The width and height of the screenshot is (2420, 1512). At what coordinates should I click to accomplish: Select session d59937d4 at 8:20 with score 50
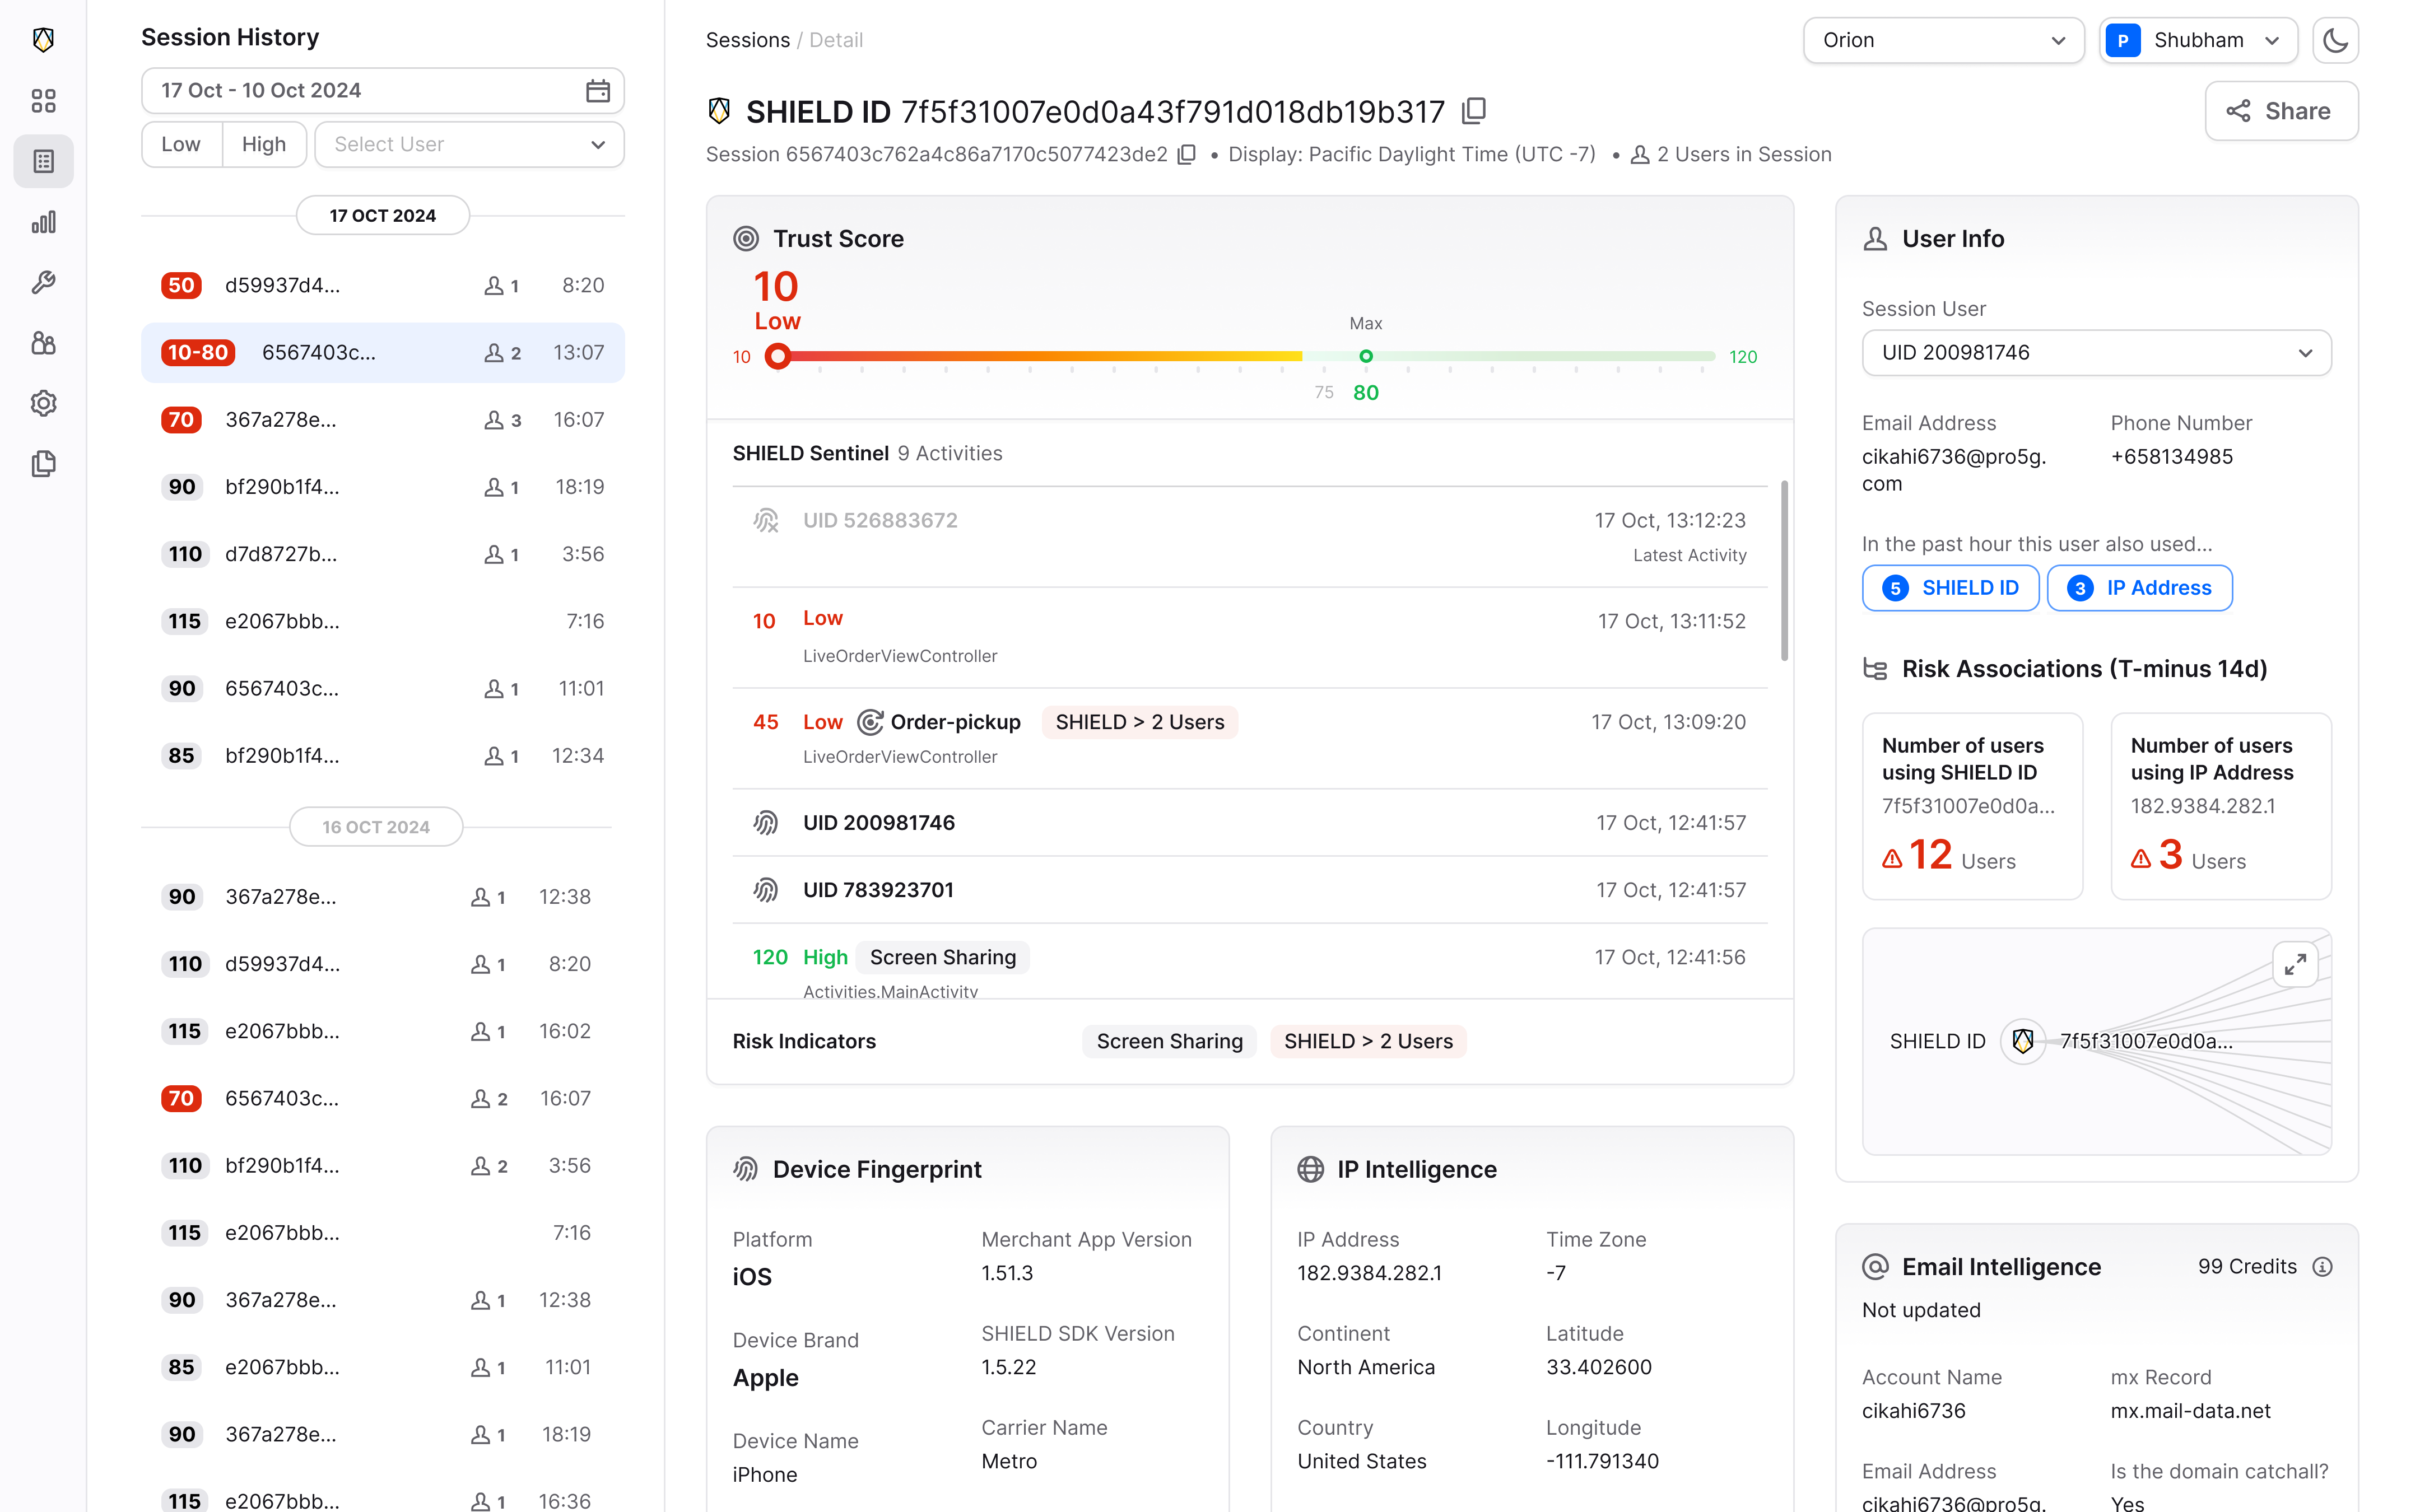point(383,286)
